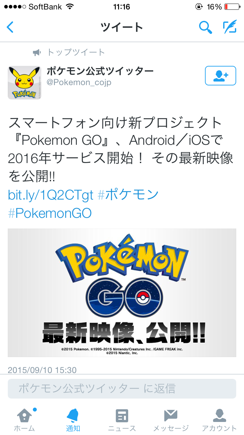Screen dimensions: 244x435
Task: Tap the #ポケモン hashtag
Action: [128, 195]
